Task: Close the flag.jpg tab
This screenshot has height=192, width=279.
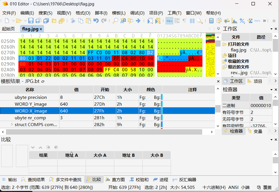Action: (41, 29)
